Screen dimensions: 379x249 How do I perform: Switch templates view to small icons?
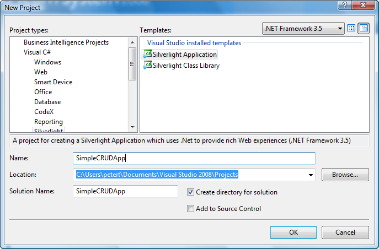coord(364,29)
